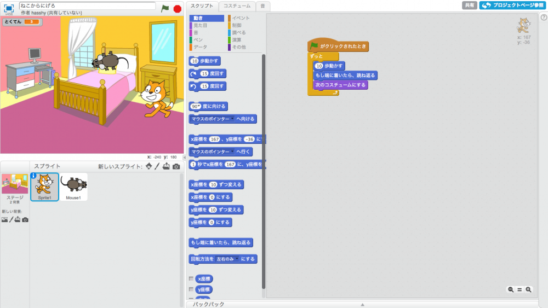Viewport: 548px width, 308px height.
Task: Select the Mouse1 sprite thumbnail
Action: tap(73, 187)
